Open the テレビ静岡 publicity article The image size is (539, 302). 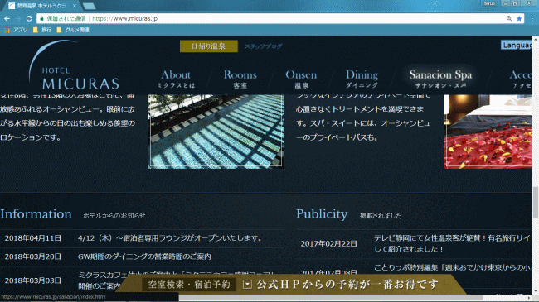tap(453, 243)
